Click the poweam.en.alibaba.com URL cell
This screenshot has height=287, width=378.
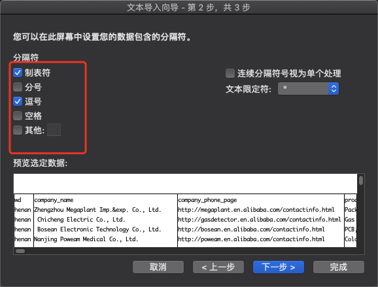[251, 239]
